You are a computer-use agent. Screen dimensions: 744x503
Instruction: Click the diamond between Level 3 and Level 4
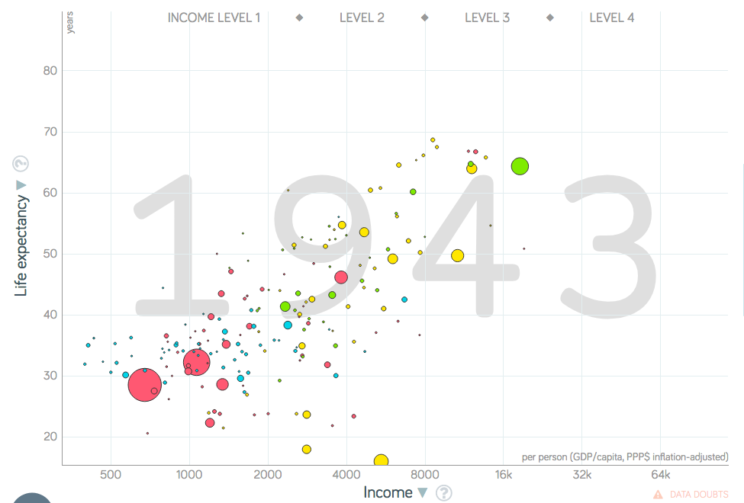549,18
